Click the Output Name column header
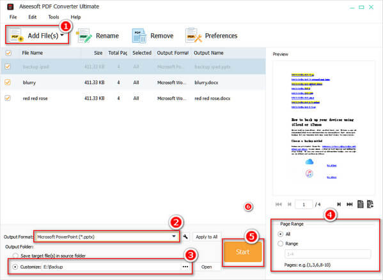This screenshot has width=383, height=280. 208,53
